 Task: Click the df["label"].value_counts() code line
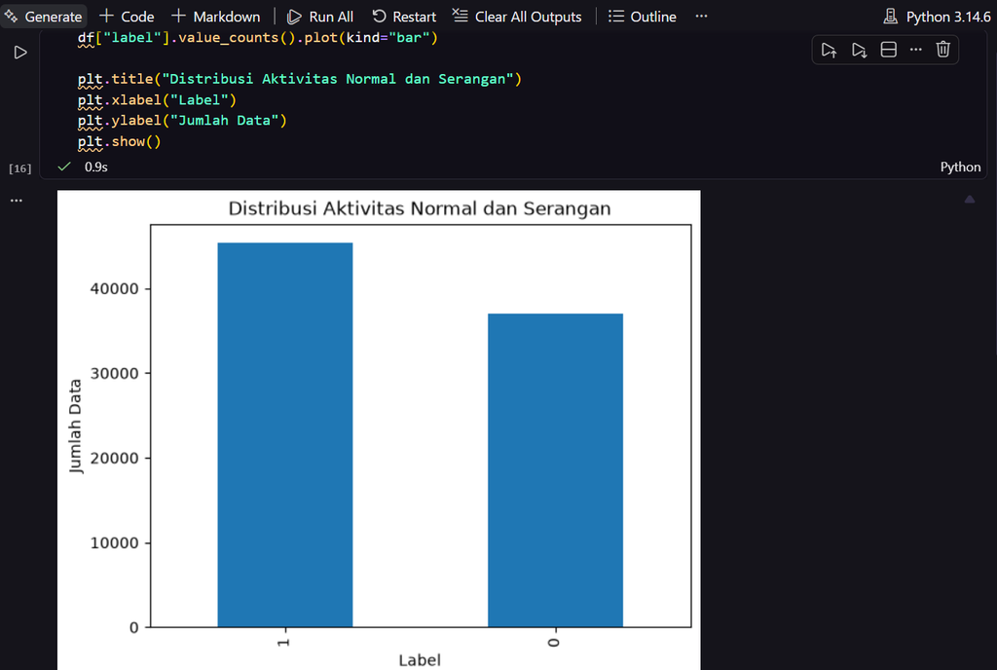(x=257, y=38)
